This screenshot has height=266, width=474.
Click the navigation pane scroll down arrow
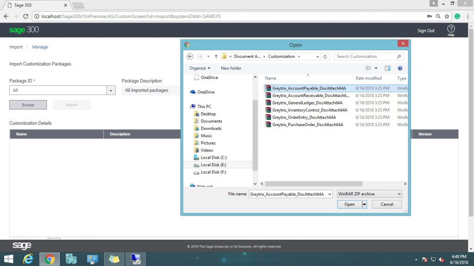[x=255, y=184]
